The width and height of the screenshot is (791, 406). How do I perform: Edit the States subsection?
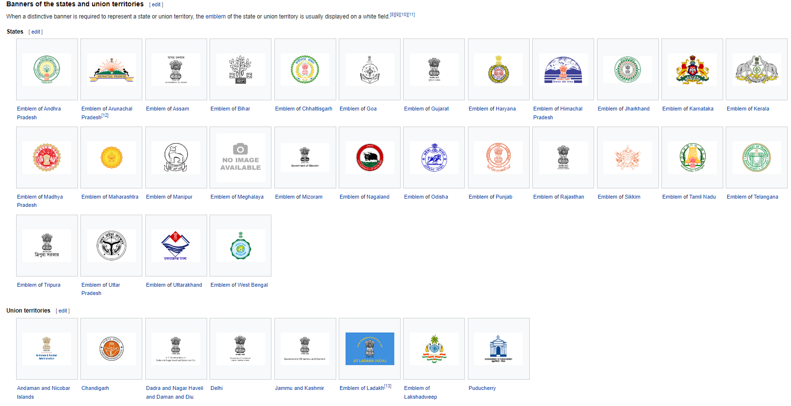(36, 32)
